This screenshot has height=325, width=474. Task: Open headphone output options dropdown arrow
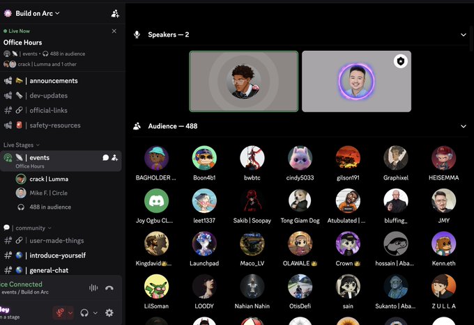[x=95, y=313]
